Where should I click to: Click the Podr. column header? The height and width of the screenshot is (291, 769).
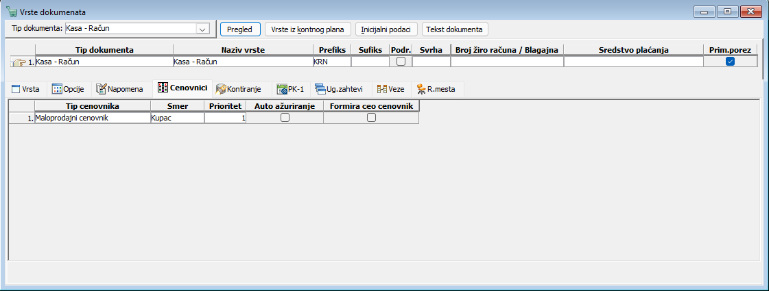tap(401, 50)
